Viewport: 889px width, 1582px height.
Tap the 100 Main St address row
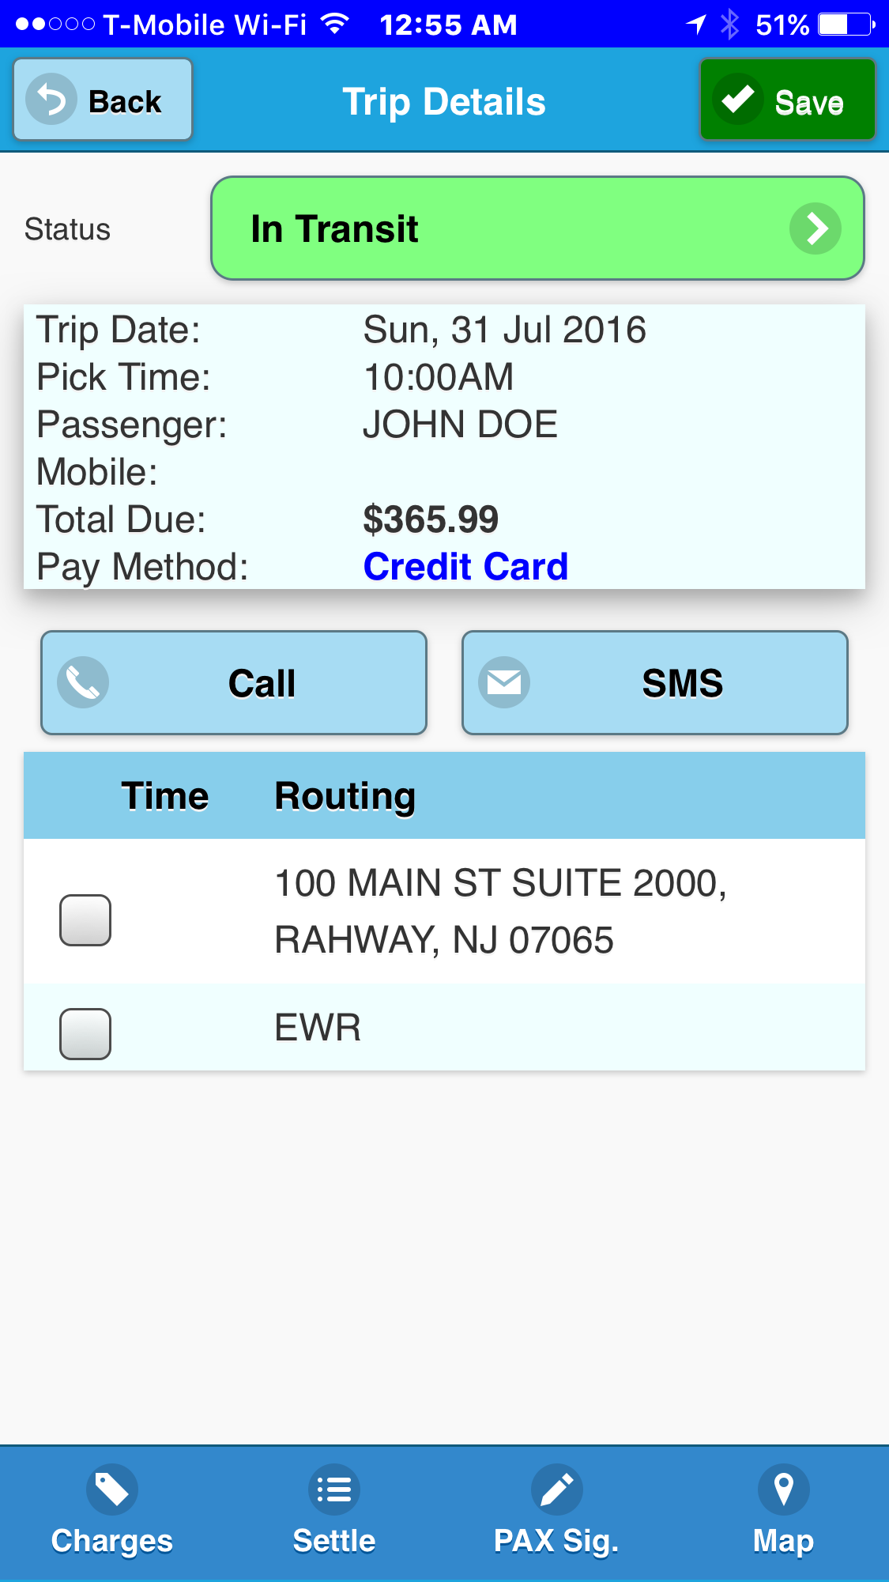444,912
